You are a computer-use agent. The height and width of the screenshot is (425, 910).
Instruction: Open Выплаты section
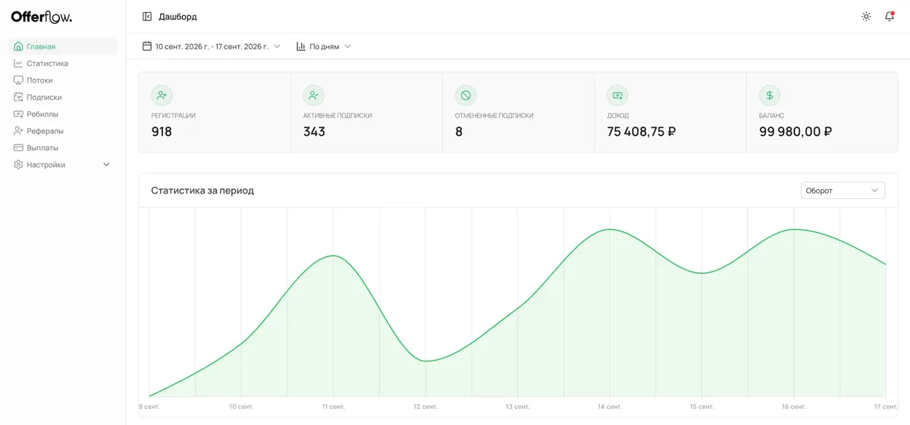(62, 148)
